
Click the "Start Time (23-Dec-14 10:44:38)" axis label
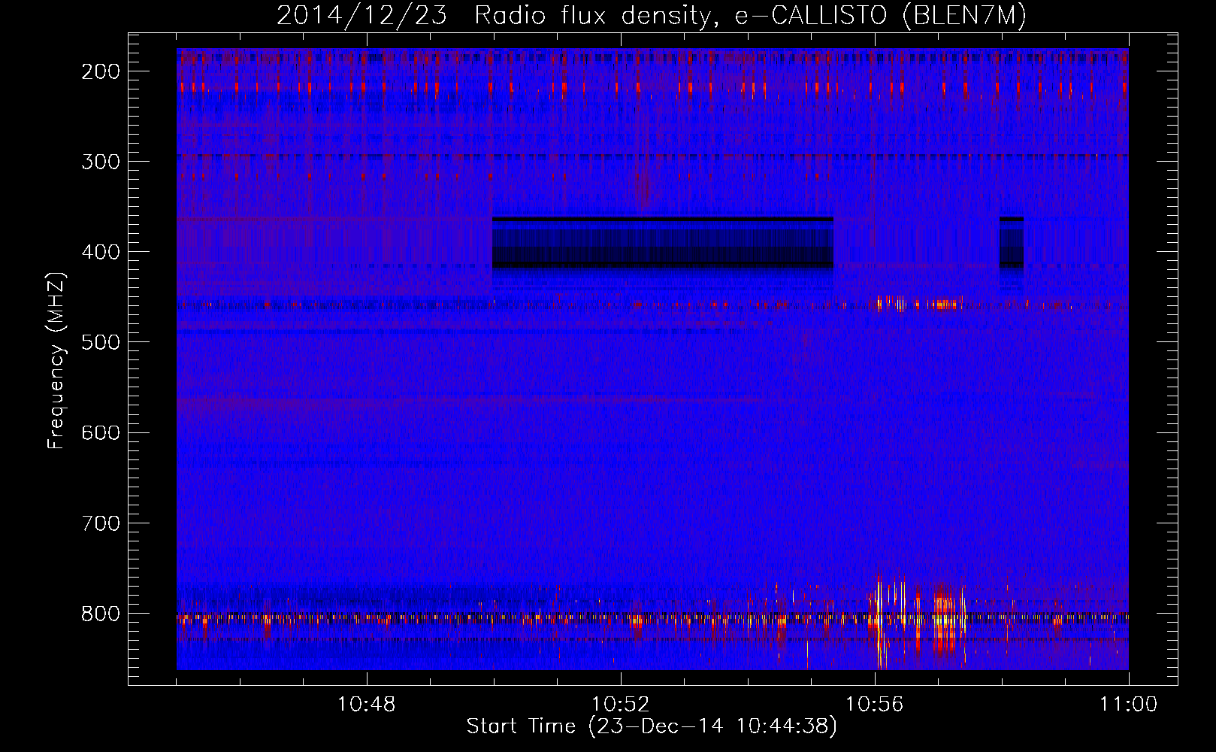652,726
